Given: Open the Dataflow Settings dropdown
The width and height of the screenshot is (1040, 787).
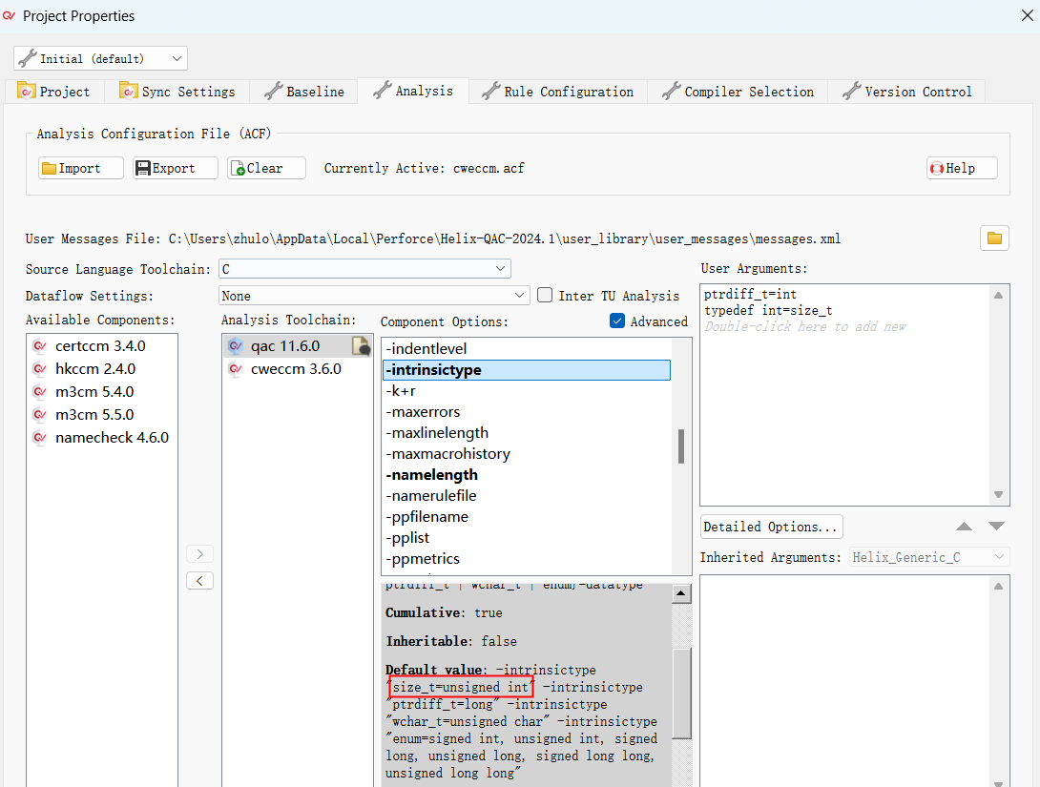Looking at the screenshot, I should coord(374,296).
